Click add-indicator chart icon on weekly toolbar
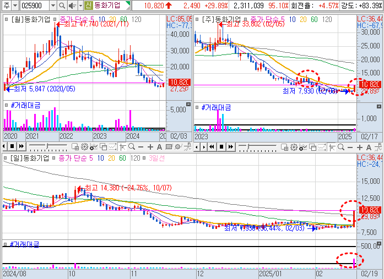Viewport: 384px width, 279px height. click(x=303, y=147)
